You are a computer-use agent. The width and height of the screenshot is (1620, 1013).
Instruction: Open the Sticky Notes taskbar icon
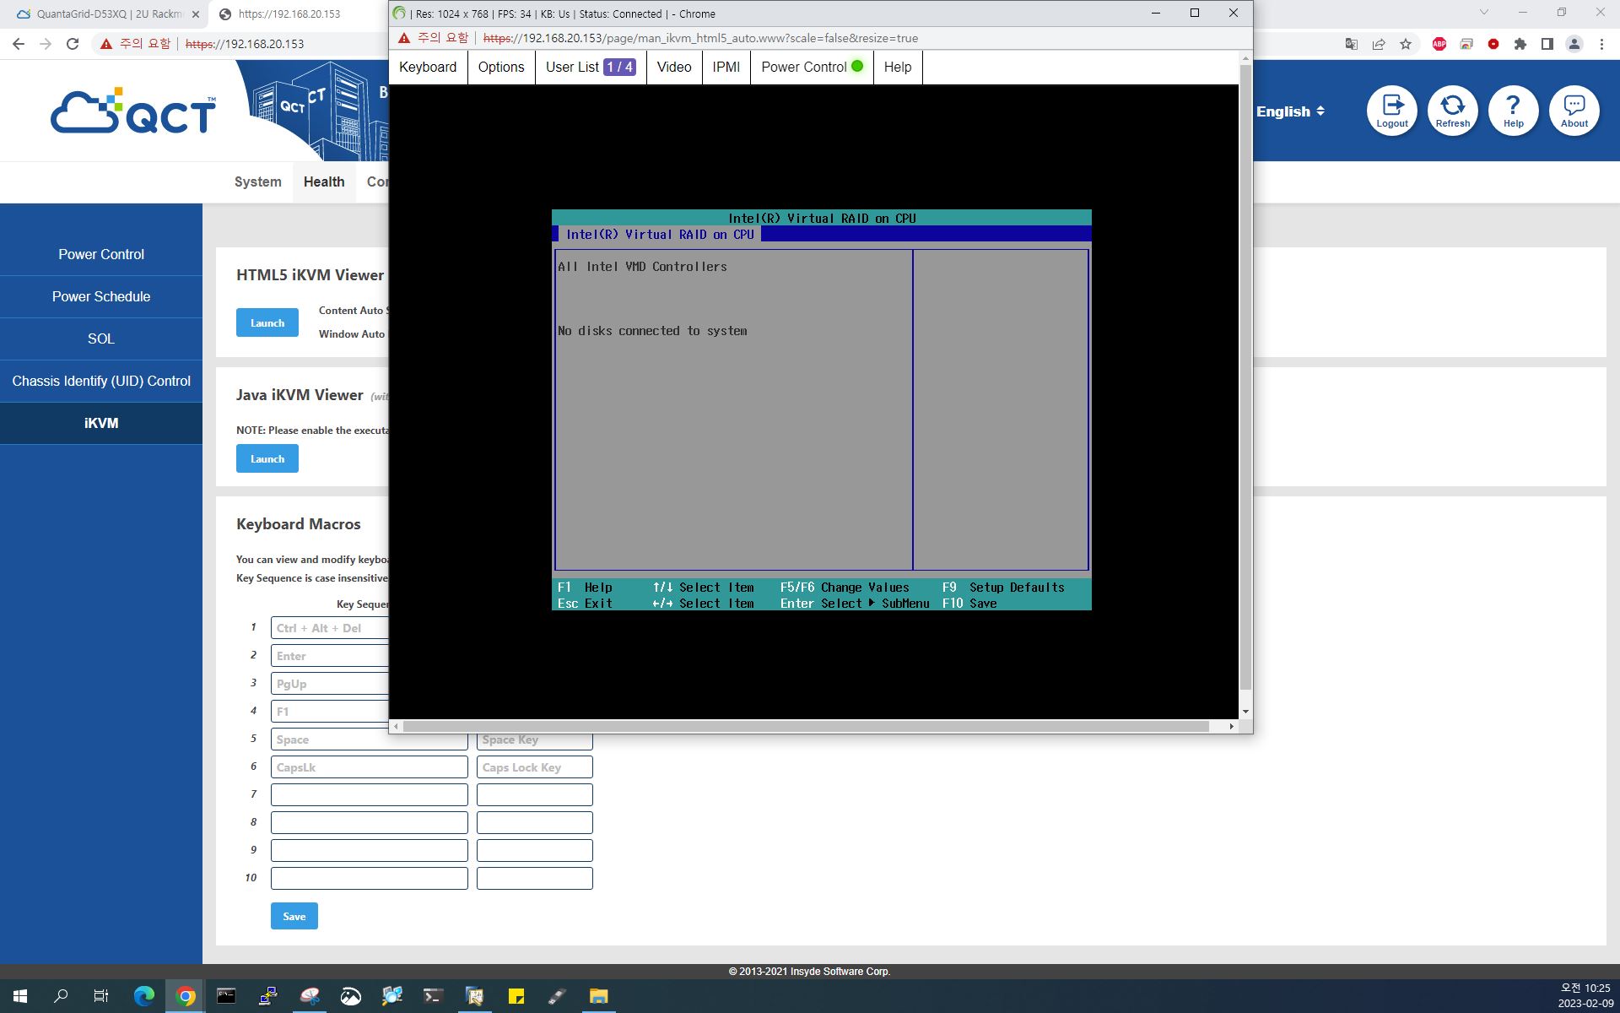pyautogui.click(x=516, y=996)
